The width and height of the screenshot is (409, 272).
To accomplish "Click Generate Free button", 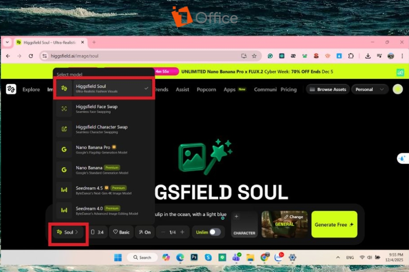I will click(334, 224).
